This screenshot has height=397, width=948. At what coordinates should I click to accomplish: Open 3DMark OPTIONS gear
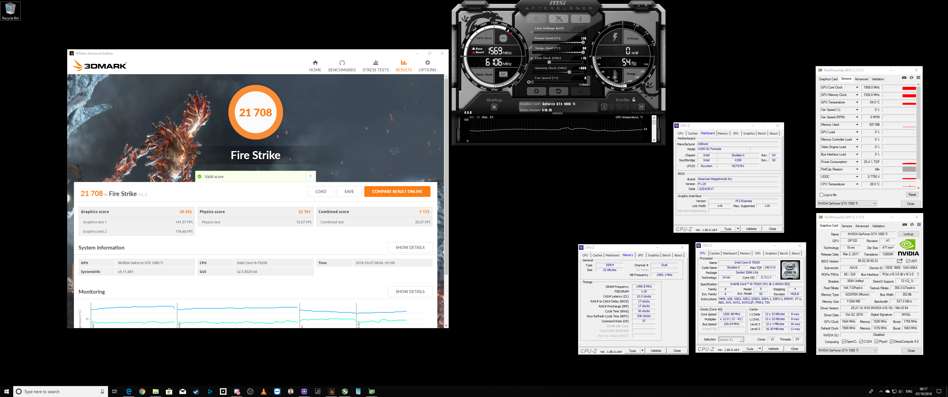point(427,66)
